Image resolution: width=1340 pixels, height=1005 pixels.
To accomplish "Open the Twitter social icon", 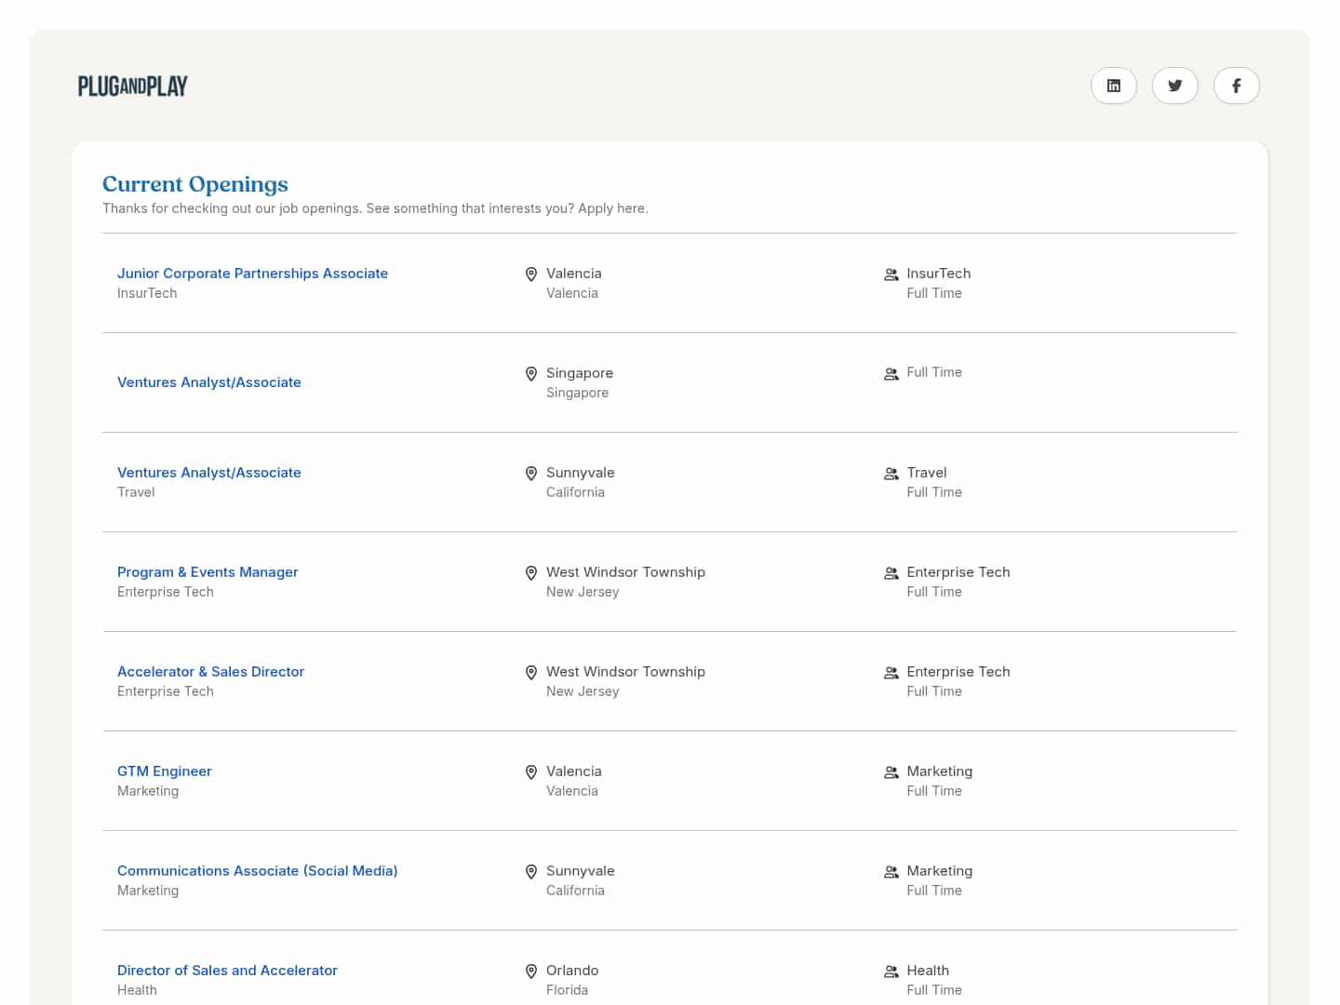I will pyautogui.click(x=1175, y=86).
